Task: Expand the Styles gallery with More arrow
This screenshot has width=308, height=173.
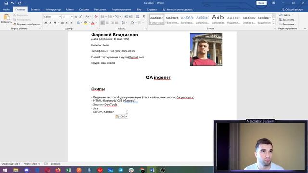Action: coord(274,24)
